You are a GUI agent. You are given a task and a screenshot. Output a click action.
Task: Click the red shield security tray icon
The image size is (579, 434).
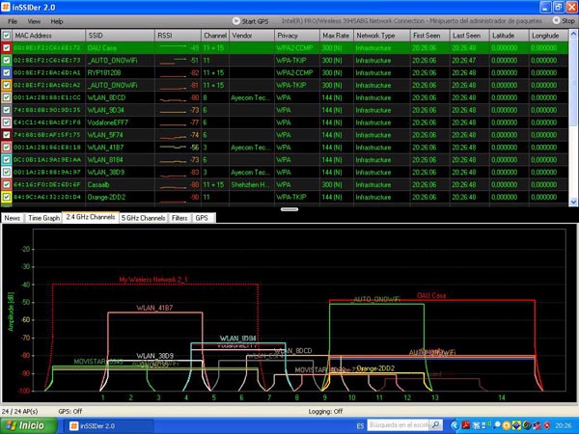tap(547, 425)
